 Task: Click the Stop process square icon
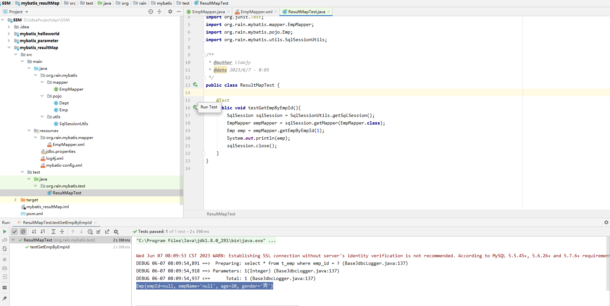pyautogui.click(x=5, y=260)
